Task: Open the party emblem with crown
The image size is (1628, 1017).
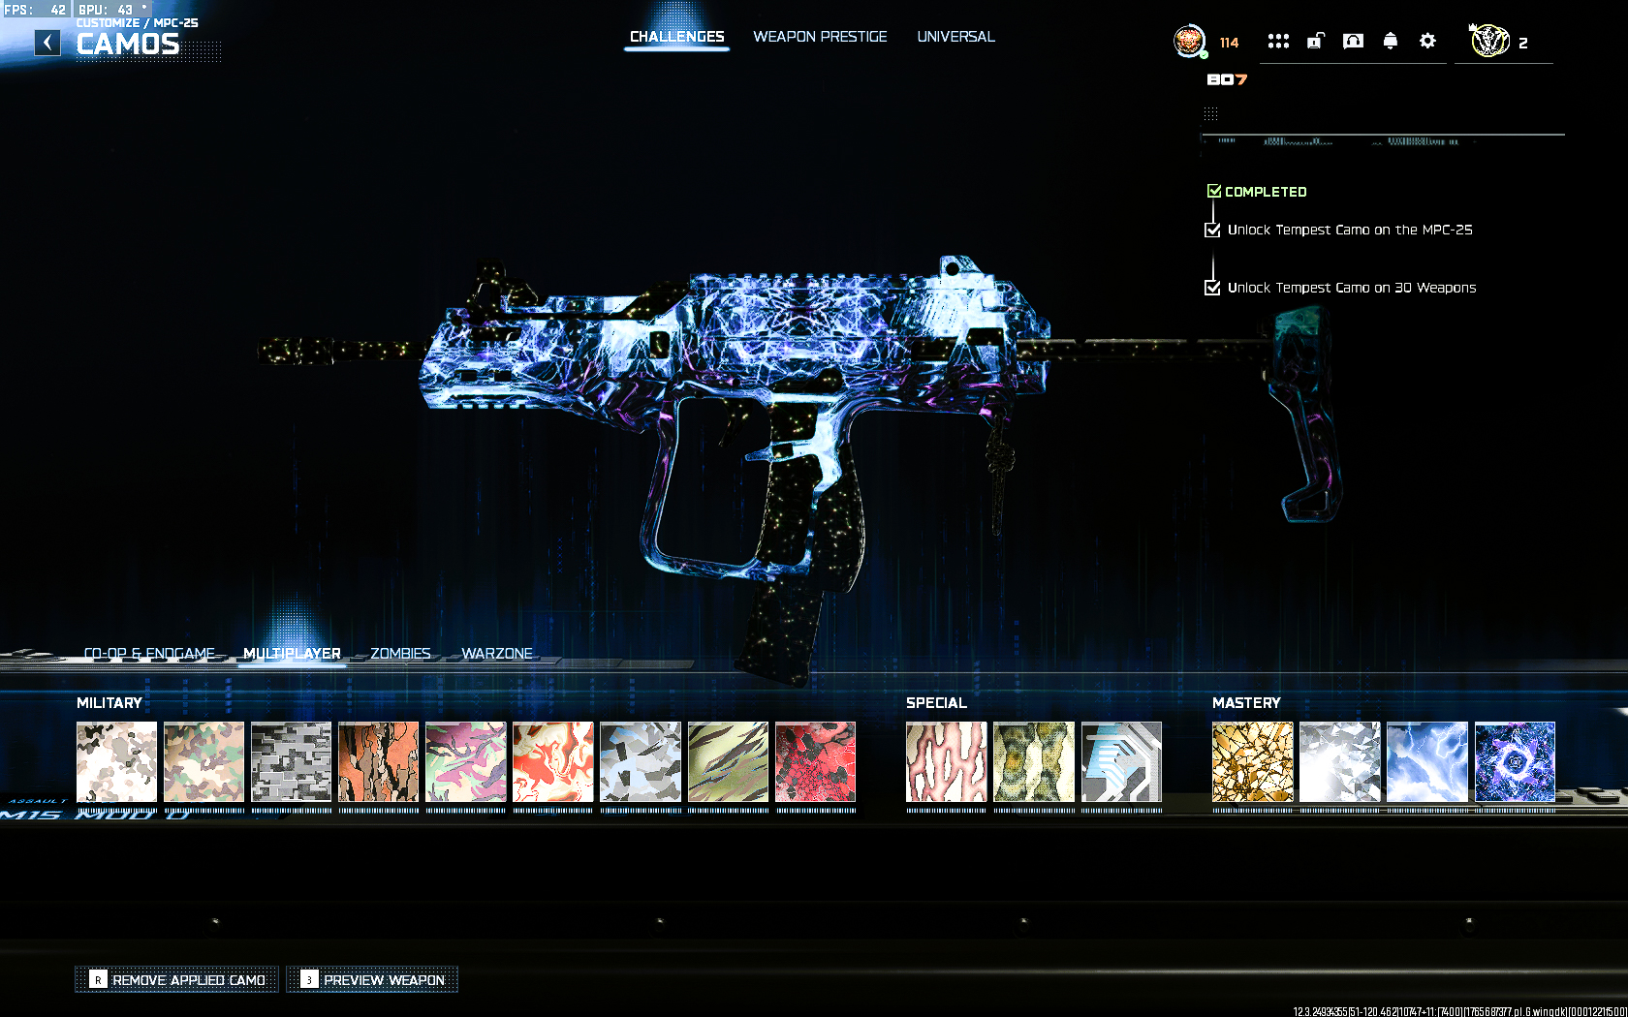Action: coord(1489,42)
